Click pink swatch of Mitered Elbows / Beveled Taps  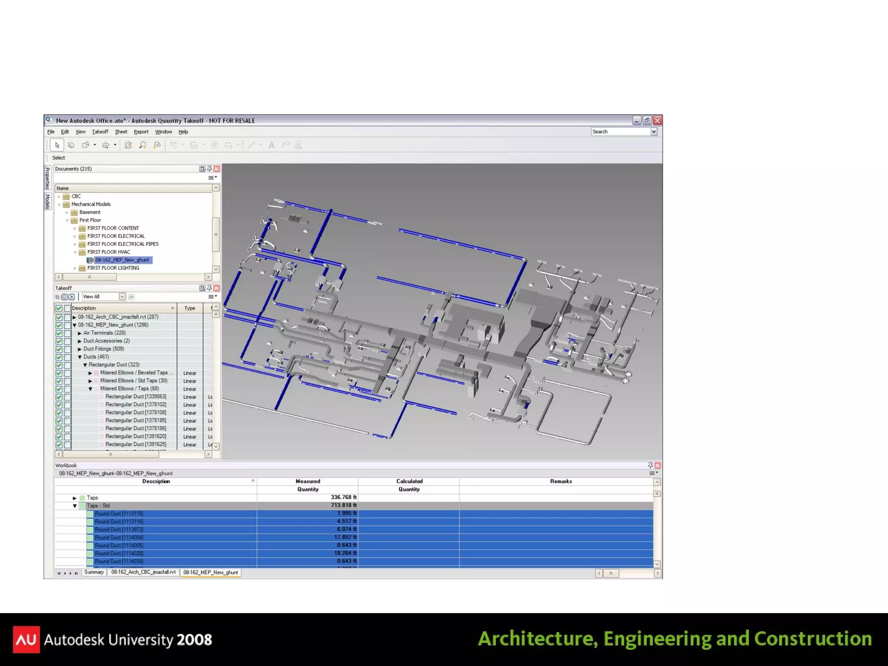[96, 373]
